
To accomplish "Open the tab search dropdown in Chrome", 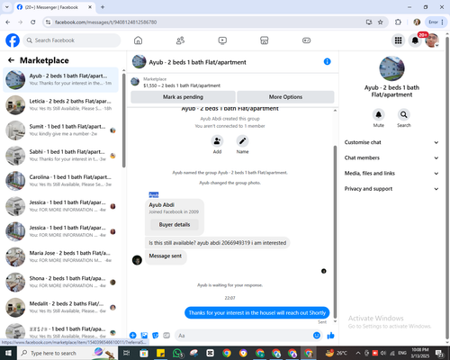I will tap(7, 7).
